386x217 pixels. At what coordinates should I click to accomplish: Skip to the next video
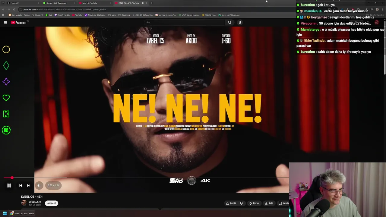tap(29, 185)
